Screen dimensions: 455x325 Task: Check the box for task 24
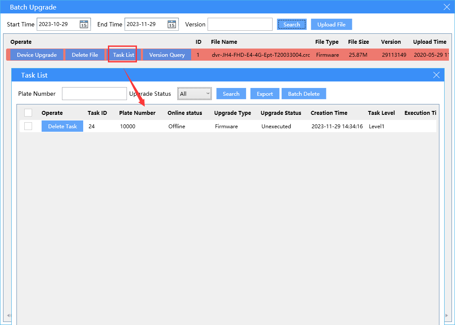point(28,126)
